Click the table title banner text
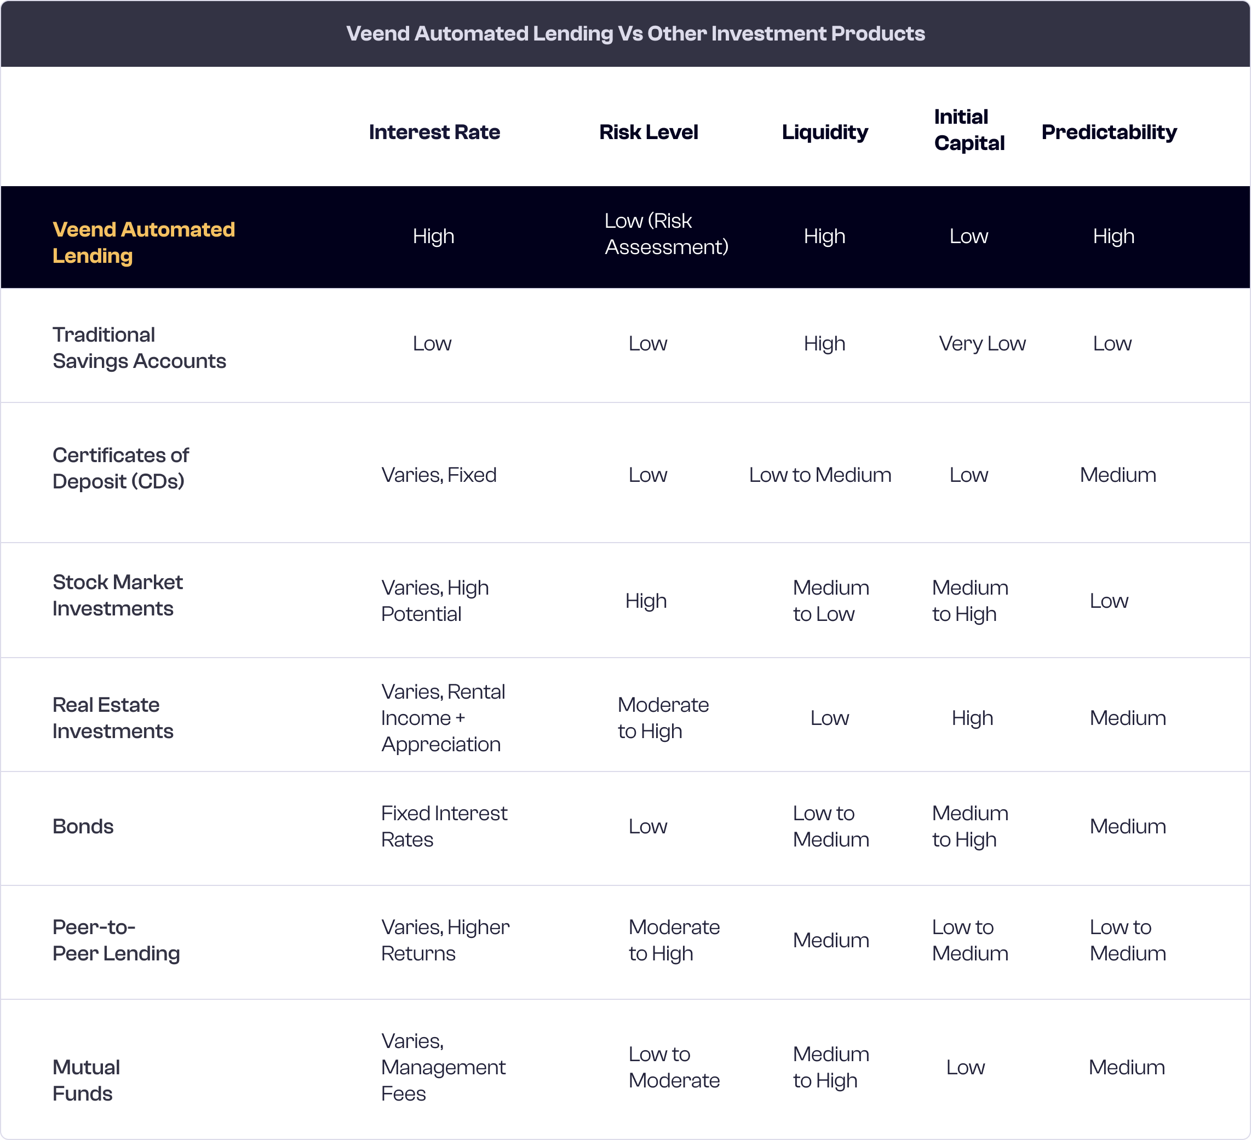Screen dimensions: 1251x1140 coord(635,33)
